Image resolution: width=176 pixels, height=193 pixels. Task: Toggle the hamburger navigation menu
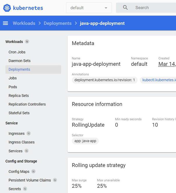click(x=5, y=23)
